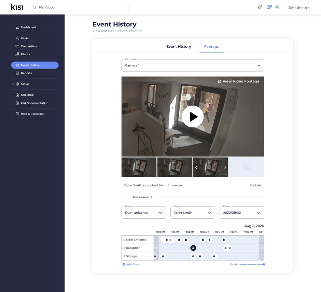Advance timeline with right arrow

[x=262, y=248]
